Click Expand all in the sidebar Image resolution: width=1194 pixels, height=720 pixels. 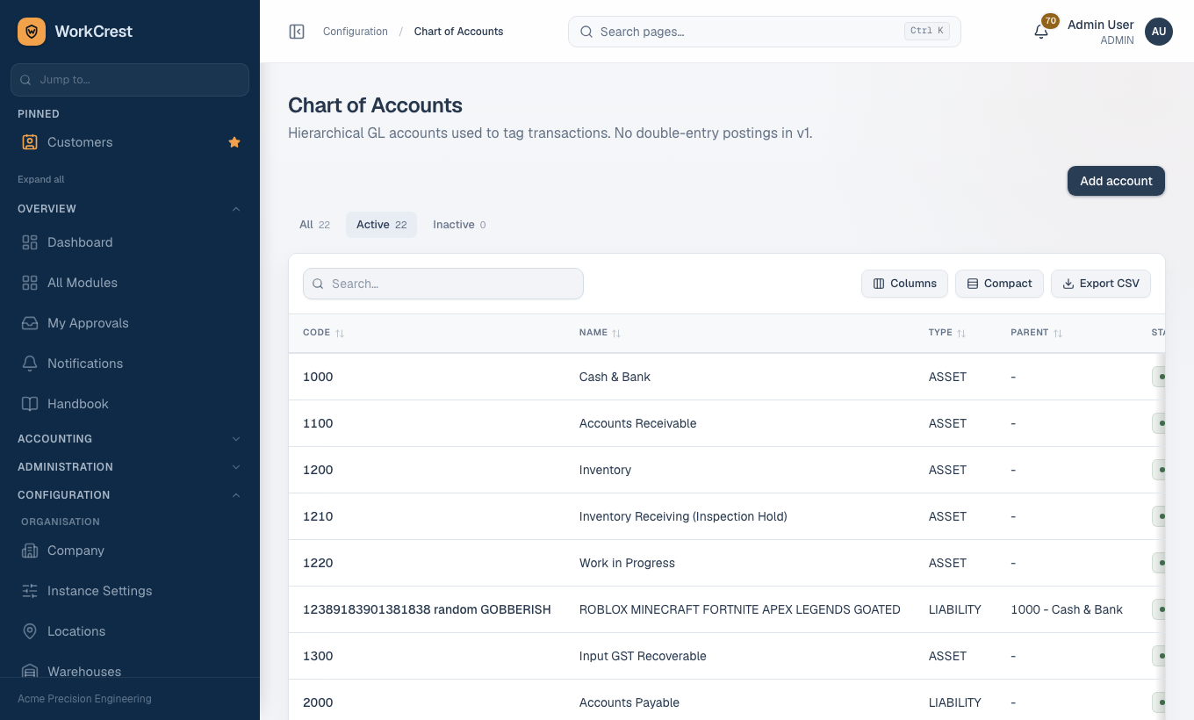coord(41,179)
